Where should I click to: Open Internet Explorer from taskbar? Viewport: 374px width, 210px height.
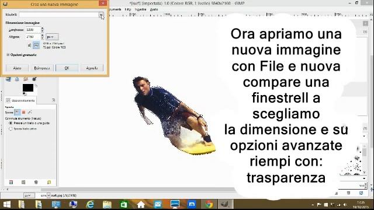tap(90, 204)
